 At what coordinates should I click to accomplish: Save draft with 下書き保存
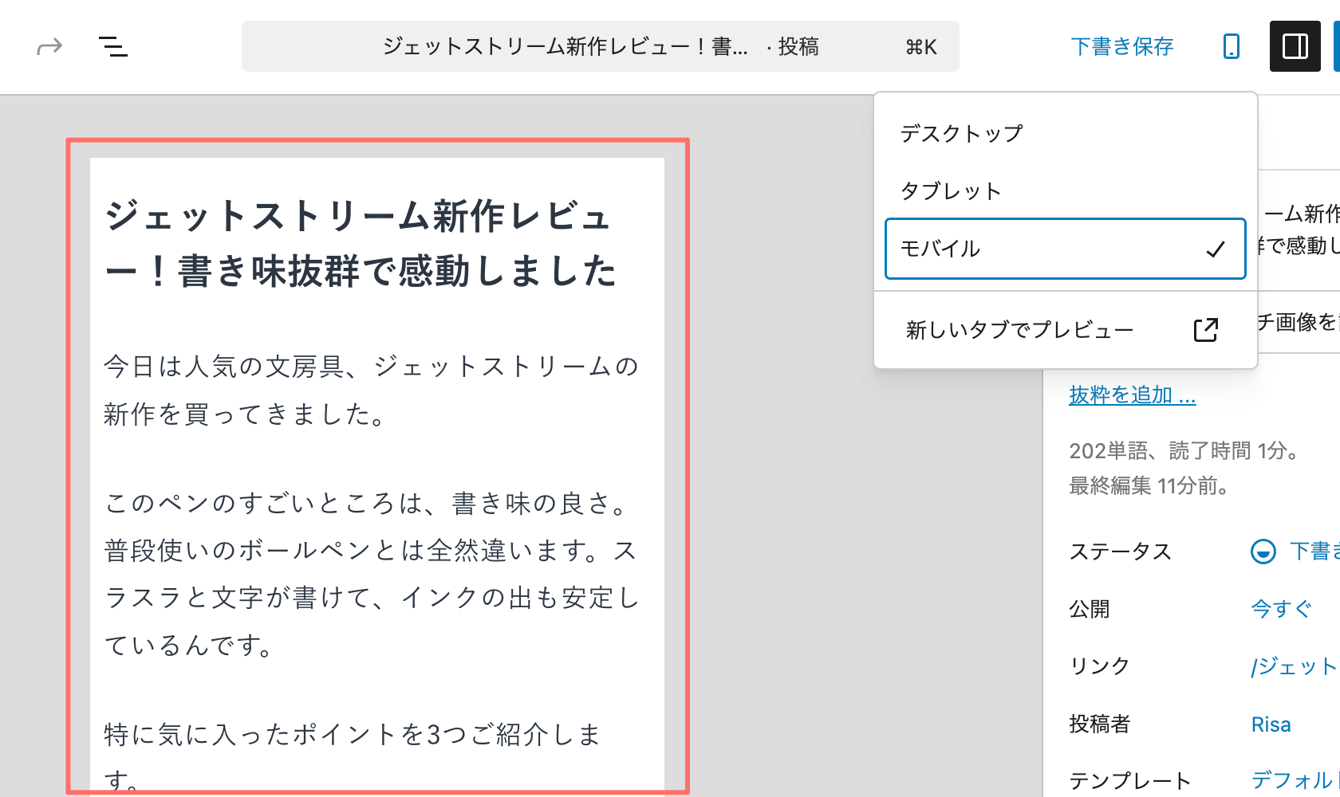point(1122,46)
